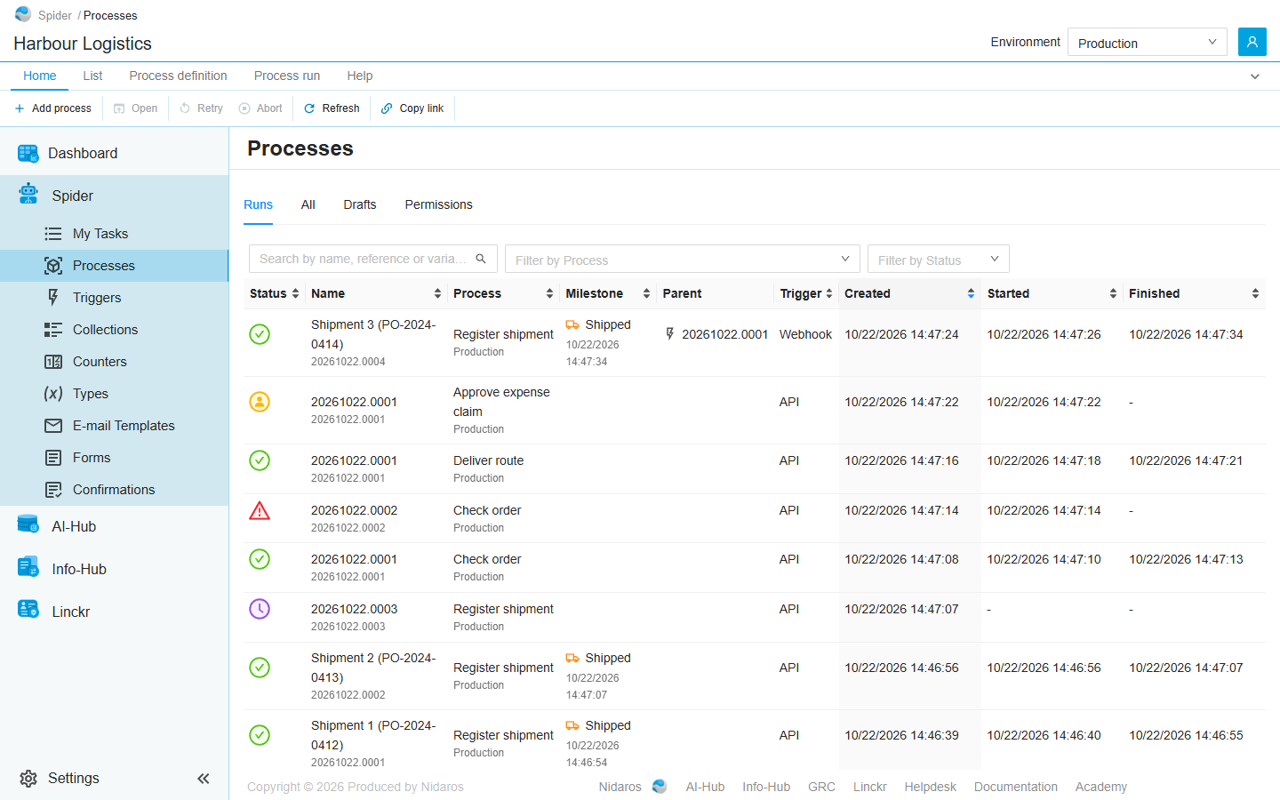The image size is (1280, 800).
Task: Click the Confirmations icon in the sidebar
Action: pos(53,490)
